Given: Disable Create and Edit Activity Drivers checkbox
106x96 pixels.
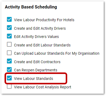Looking at the screenshot, I should click(9, 28).
